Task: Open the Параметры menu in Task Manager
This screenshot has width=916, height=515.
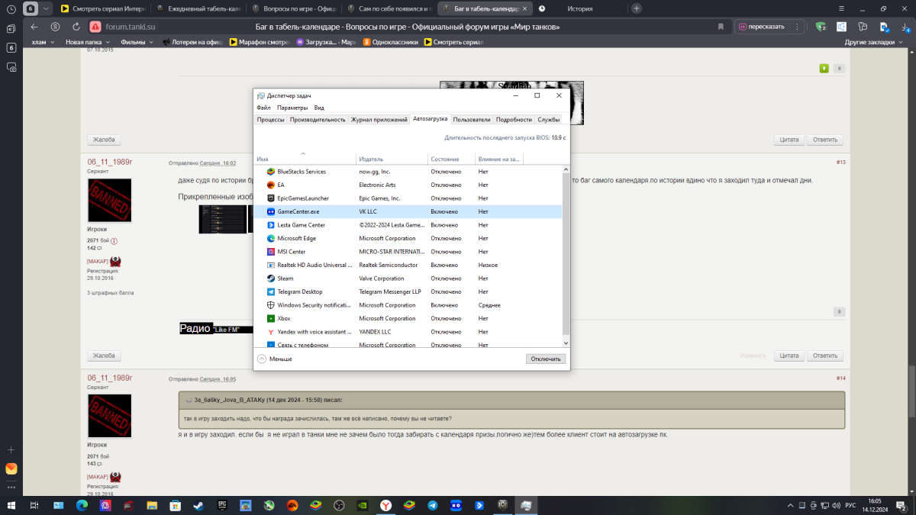Action: coord(292,108)
